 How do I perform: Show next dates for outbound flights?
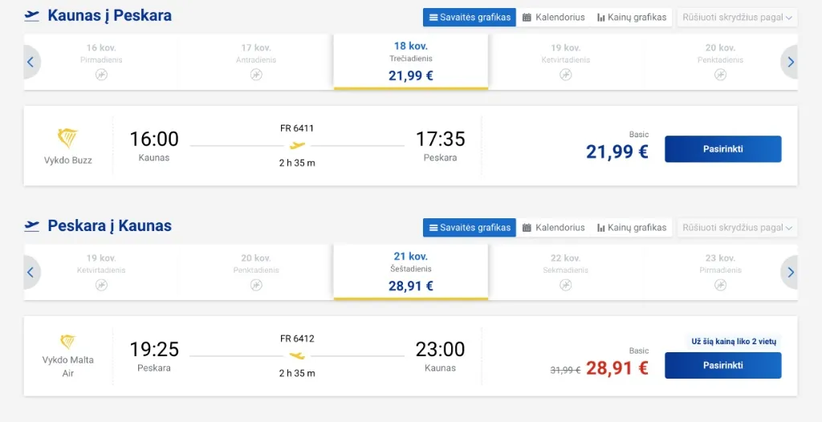791,62
